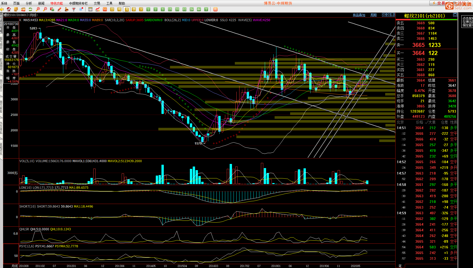Maximize the 螺纹2101 quote panel
The image size is (473, 268).
pyautogui.click(x=455, y=15)
